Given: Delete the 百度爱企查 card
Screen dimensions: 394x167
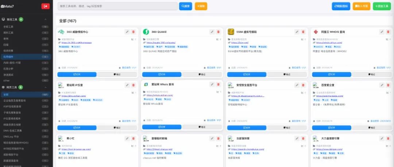Looking at the screenshot, I should [388, 85].
